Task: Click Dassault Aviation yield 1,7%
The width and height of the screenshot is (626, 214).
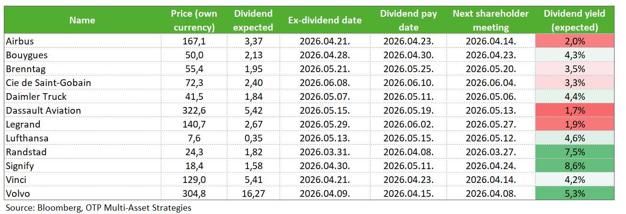Action: coord(574,111)
